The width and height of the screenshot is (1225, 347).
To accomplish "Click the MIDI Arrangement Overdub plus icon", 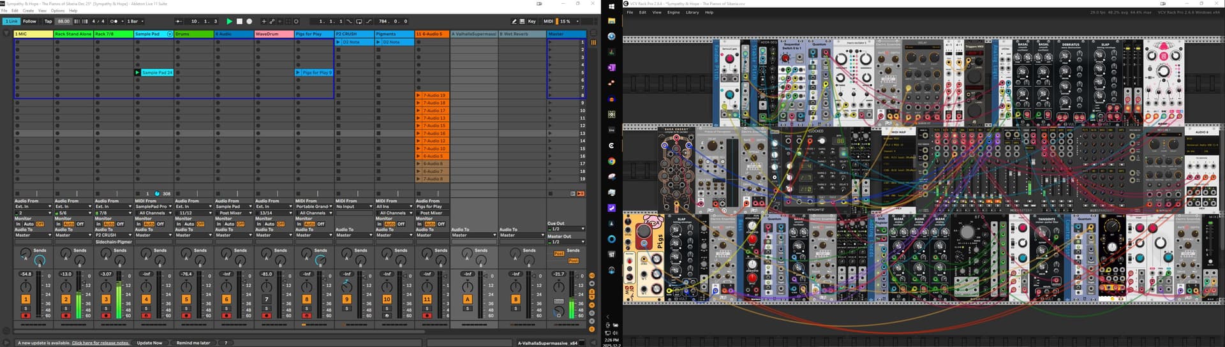I will tap(264, 21).
